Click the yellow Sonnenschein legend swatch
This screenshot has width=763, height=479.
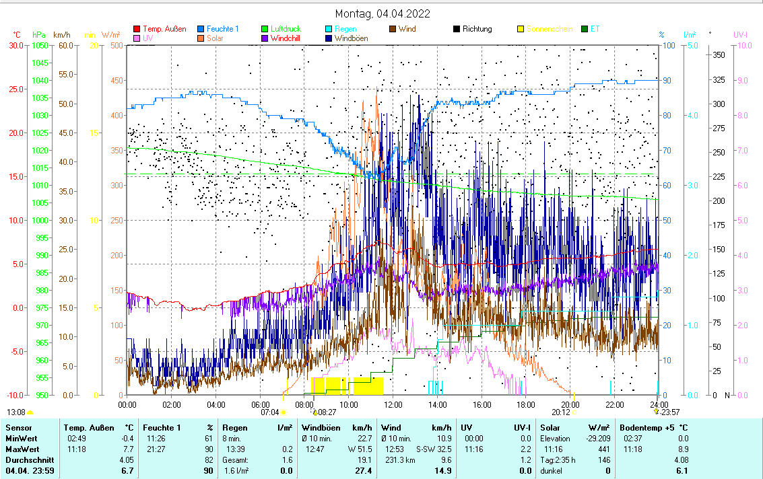[x=520, y=29]
